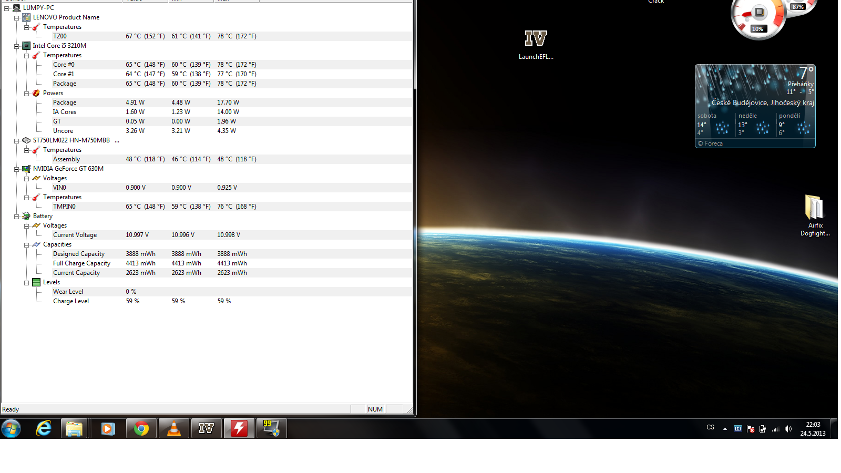The width and height of the screenshot is (841, 473).
Task: Open the GTA IV taskbar icon
Action: click(x=207, y=428)
